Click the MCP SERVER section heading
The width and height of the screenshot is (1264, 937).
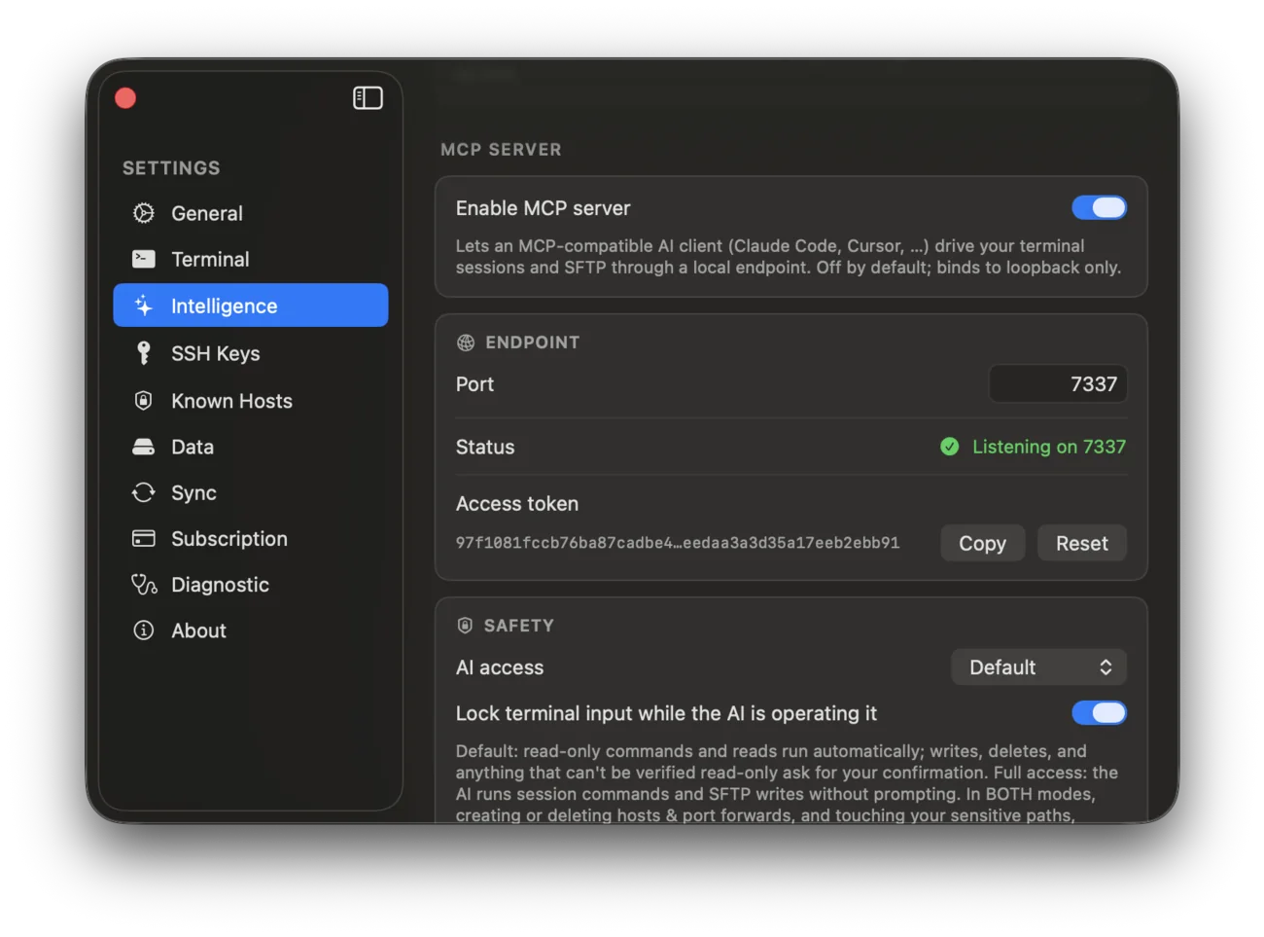[501, 150]
